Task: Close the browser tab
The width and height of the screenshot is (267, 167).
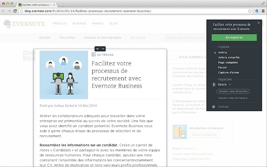Action: (54, 5)
